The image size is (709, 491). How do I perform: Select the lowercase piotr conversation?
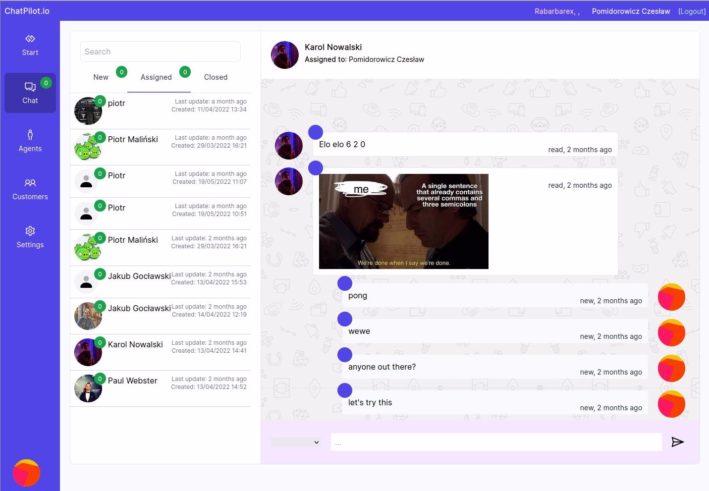[161, 110]
